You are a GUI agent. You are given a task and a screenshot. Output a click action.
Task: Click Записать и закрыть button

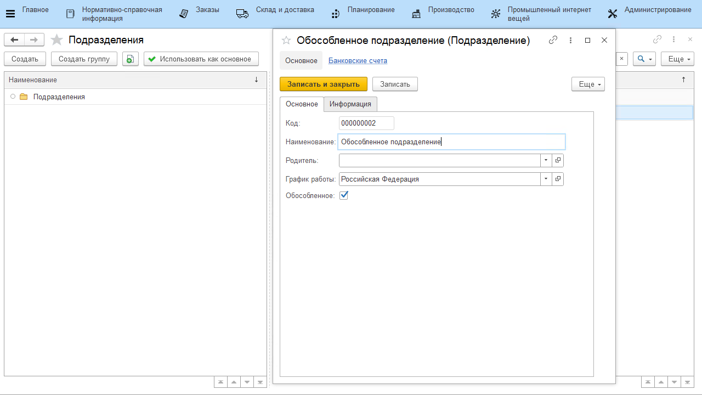click(x=323, y=84)
